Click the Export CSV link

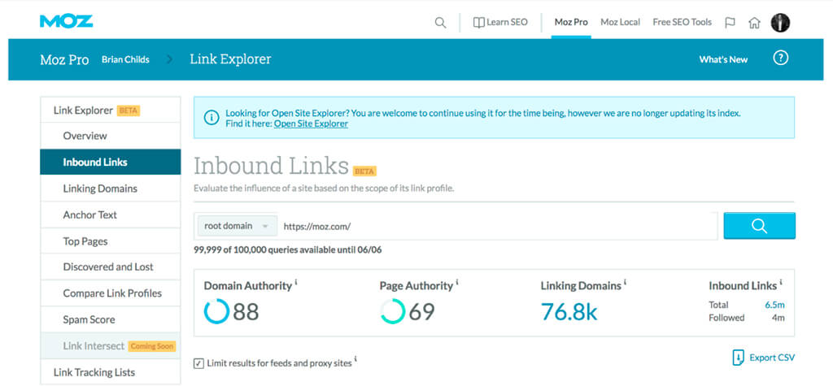772,358
